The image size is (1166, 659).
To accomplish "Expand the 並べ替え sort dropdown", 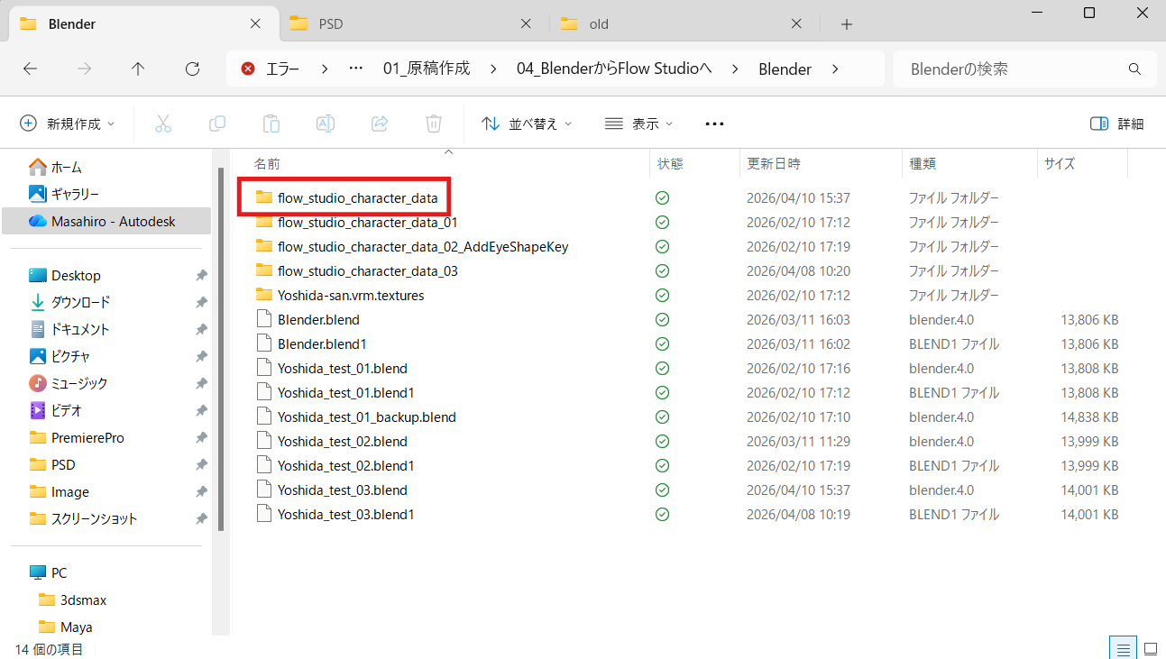I will coord(528,124).
